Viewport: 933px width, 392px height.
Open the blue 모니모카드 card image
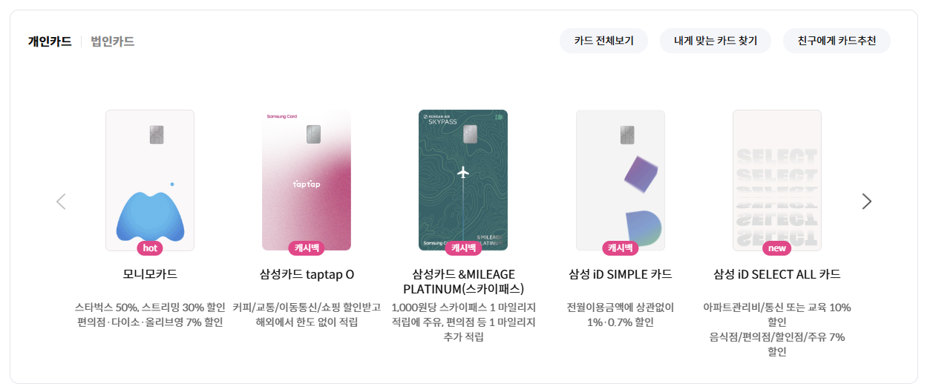click(x=150, y=180)
